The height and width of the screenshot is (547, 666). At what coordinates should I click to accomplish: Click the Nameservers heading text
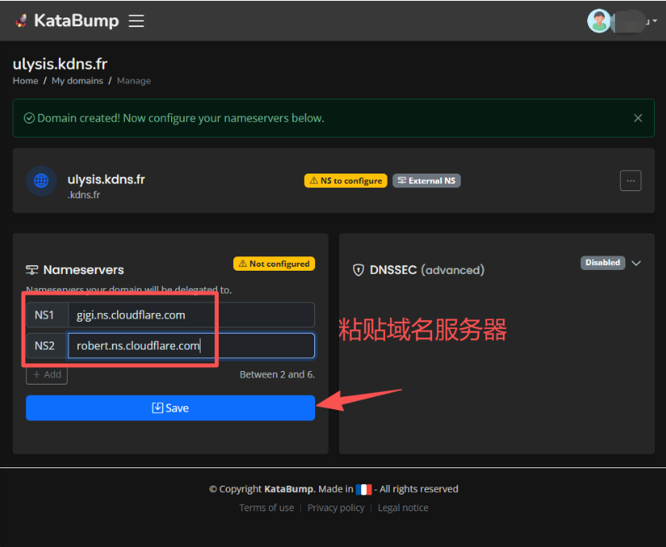pos(84,270)
